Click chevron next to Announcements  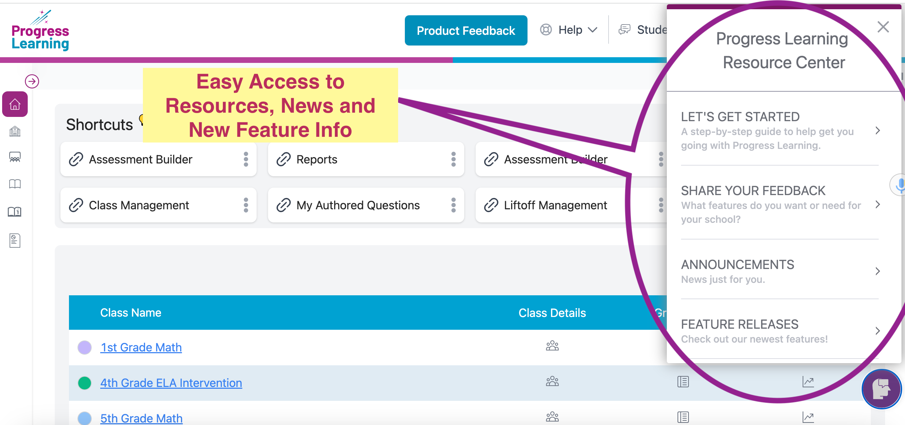(x=878, y=271)
